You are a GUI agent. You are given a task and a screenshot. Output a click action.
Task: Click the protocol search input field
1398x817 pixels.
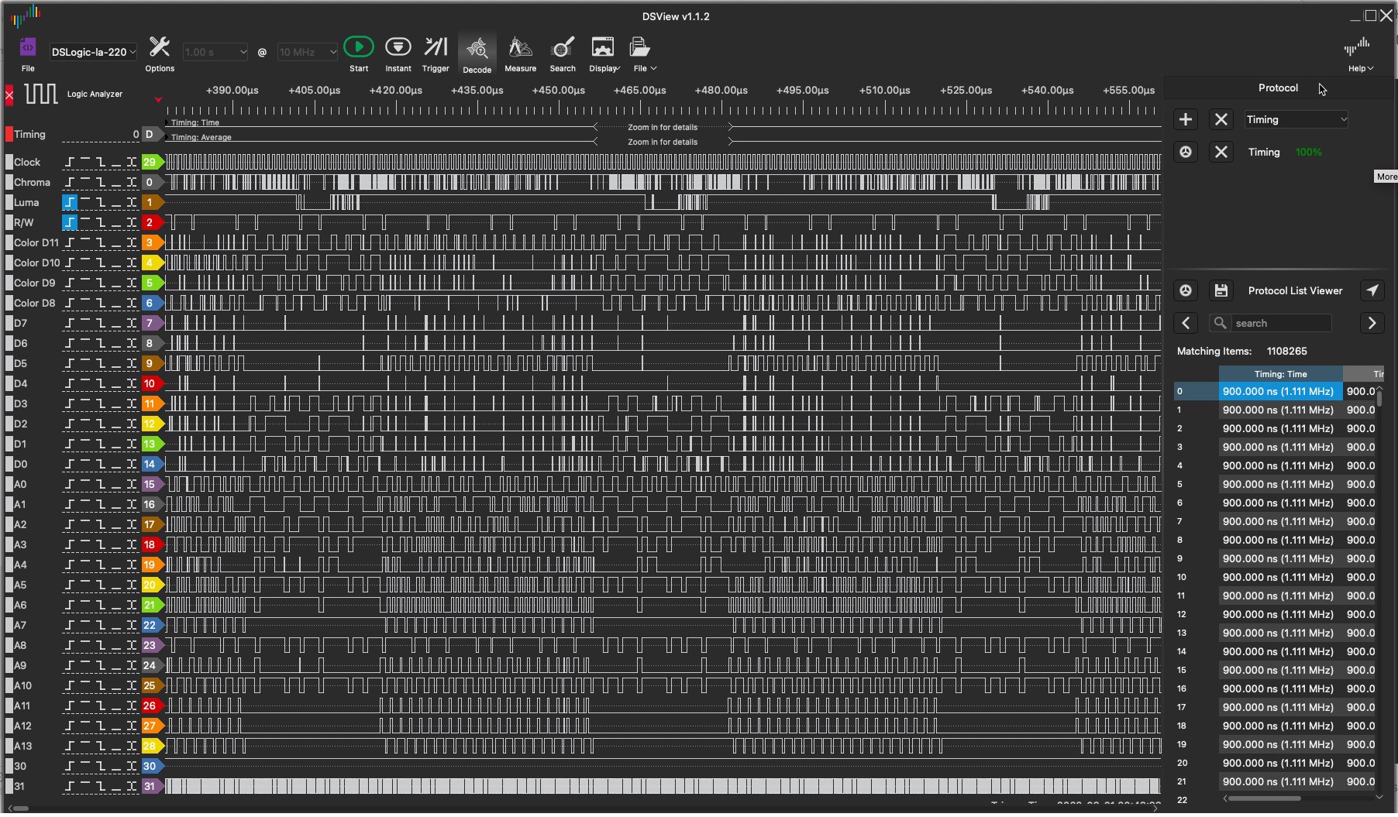1280,324
